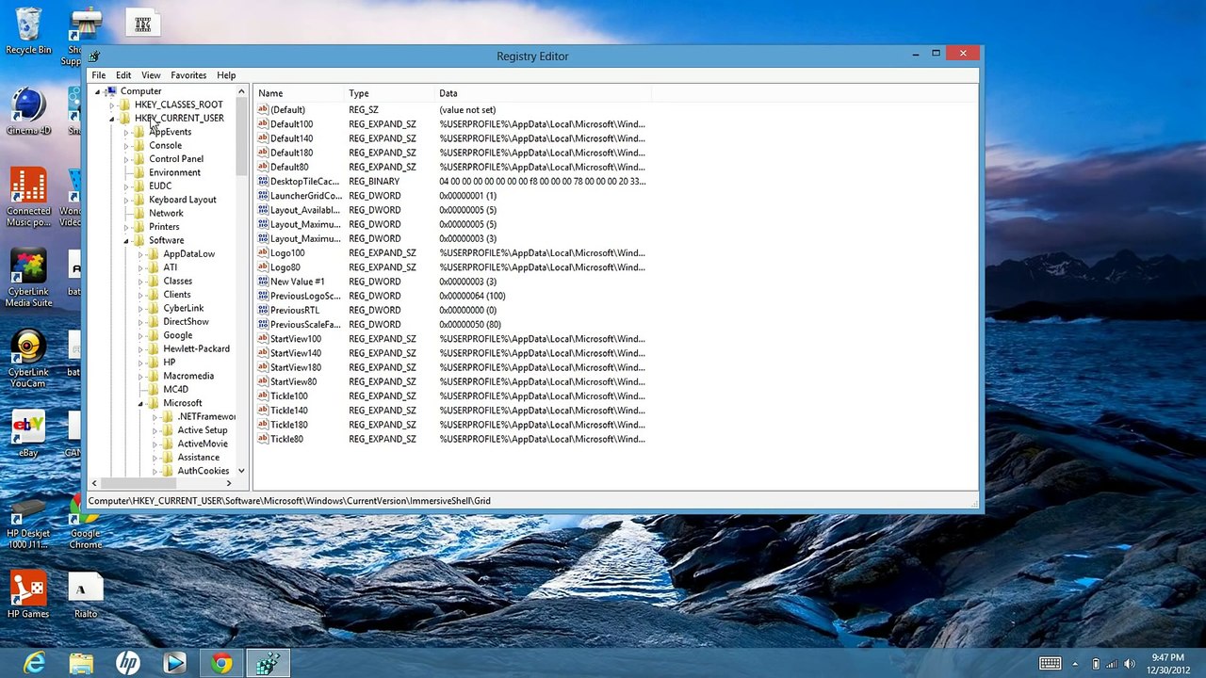Select the Tickle80 value icon

[263, 439]
